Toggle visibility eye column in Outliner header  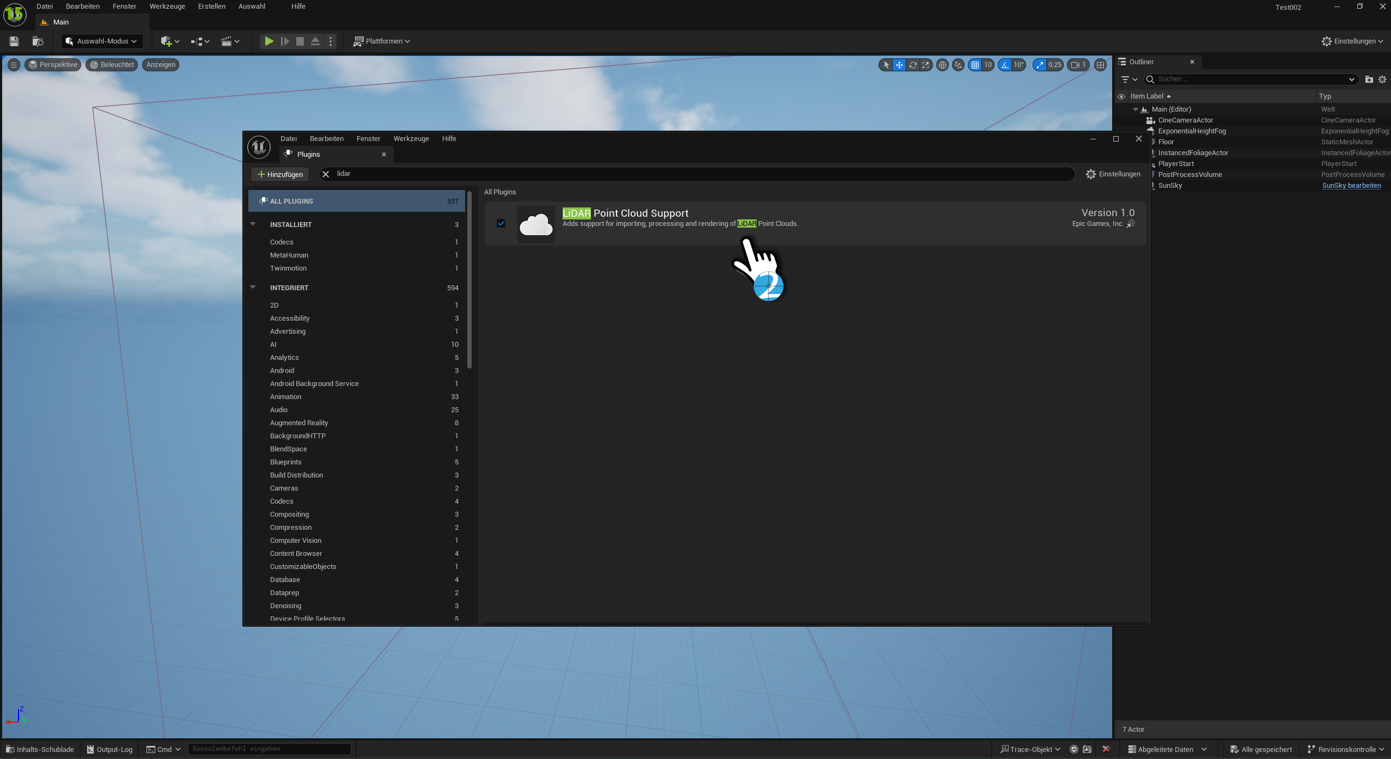pos(1121,96)
